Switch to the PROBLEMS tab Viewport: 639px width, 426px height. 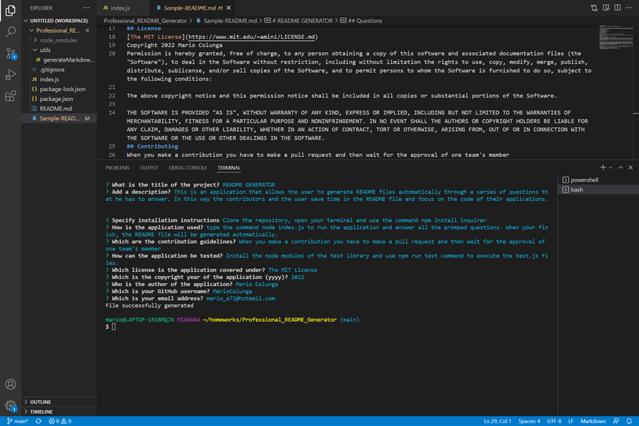click(117, 167)
